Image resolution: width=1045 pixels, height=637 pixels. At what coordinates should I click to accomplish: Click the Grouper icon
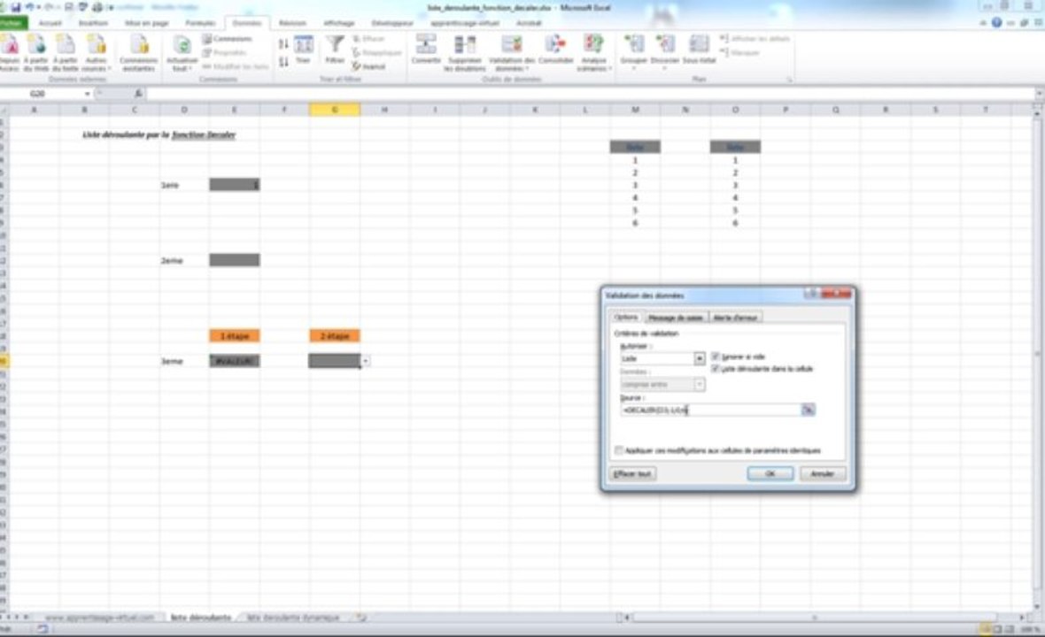(x=633, y=52)
